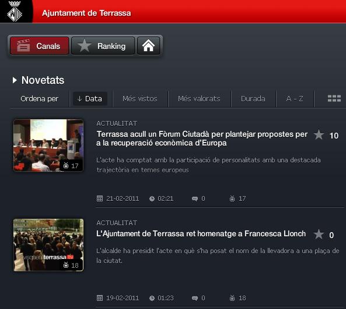Viewport: 346px width, 309px height.
Task: Click ACTUALITAT category above Francesca Llonch title
Action: pos(117,223)
